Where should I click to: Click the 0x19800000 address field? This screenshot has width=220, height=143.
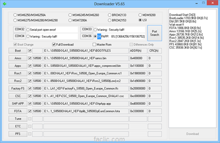click(x=138, y=73)
